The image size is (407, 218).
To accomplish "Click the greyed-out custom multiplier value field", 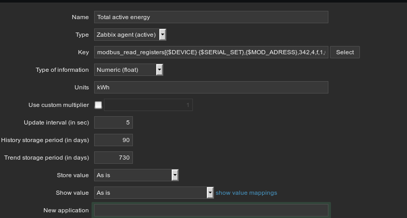I will click(149, 105).
